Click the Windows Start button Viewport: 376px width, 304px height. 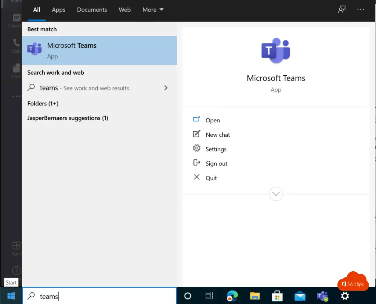click(x=11, y=296)
